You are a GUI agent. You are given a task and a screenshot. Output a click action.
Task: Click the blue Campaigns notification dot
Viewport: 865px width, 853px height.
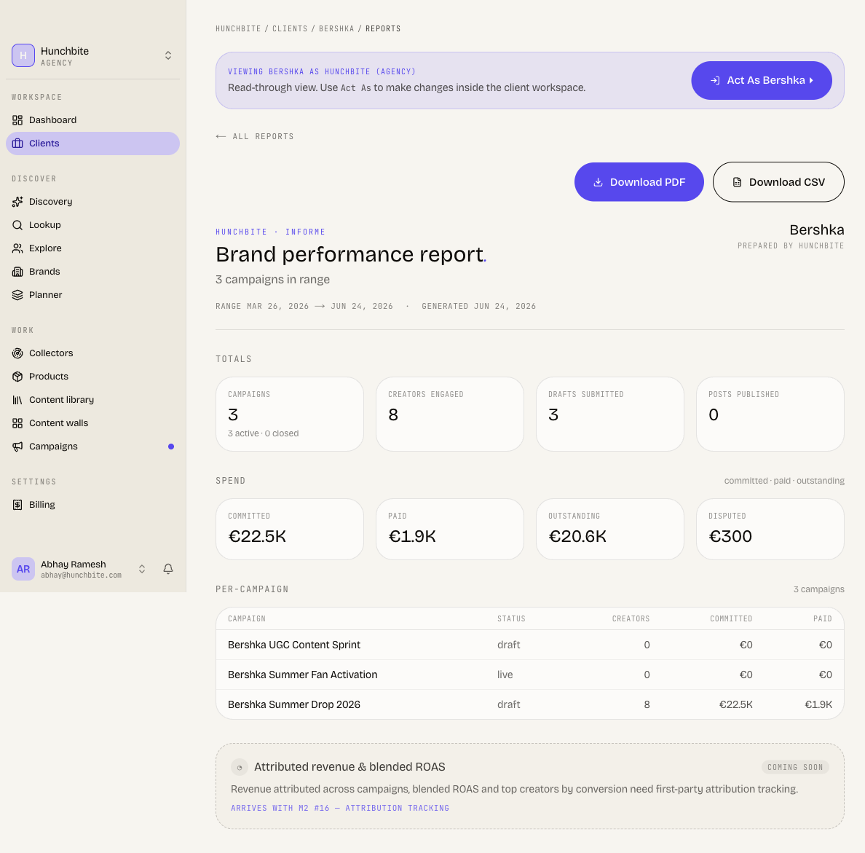[171, 447]
